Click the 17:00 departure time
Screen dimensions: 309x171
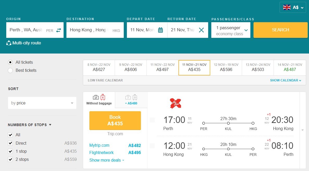174,120
